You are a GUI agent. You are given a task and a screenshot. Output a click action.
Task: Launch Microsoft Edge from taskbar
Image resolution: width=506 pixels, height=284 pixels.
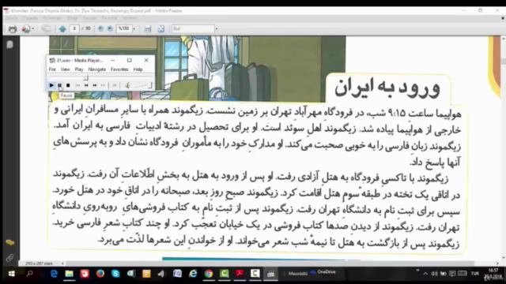tap(54, 274)
